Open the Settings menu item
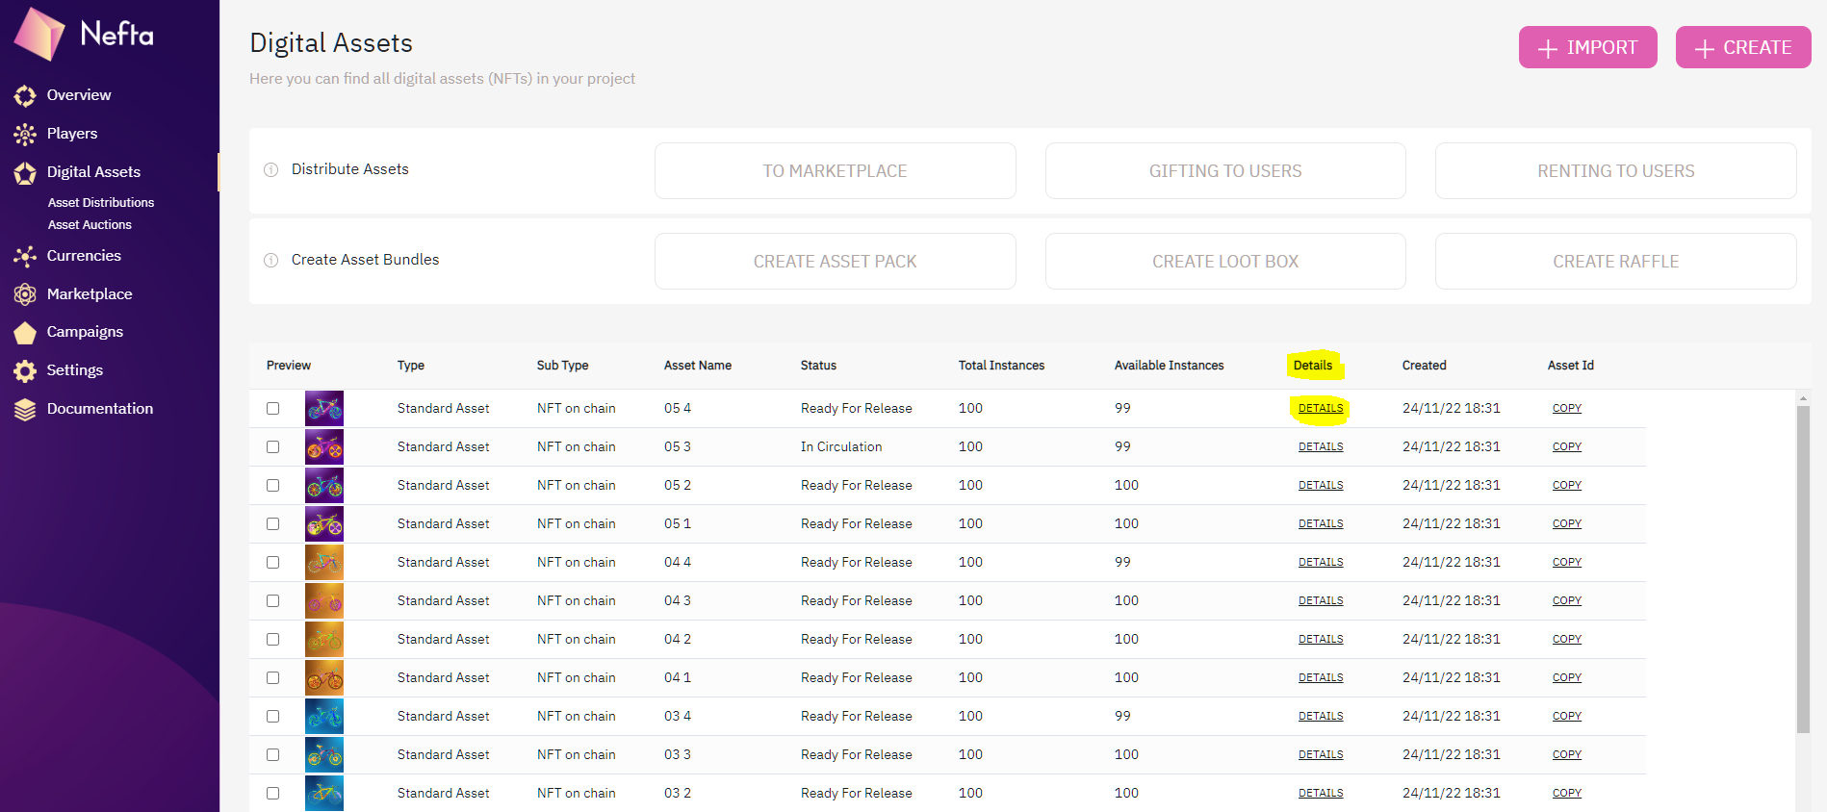The width and height of the screenshot is (1827, 812). tap(75, 370)
